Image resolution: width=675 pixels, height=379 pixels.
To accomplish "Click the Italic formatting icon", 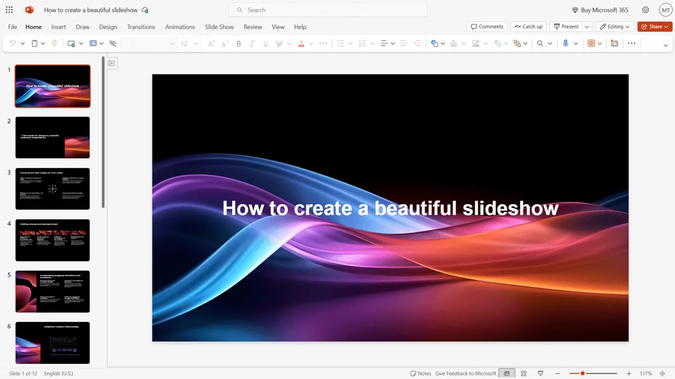I will click(x=252, y=43).
